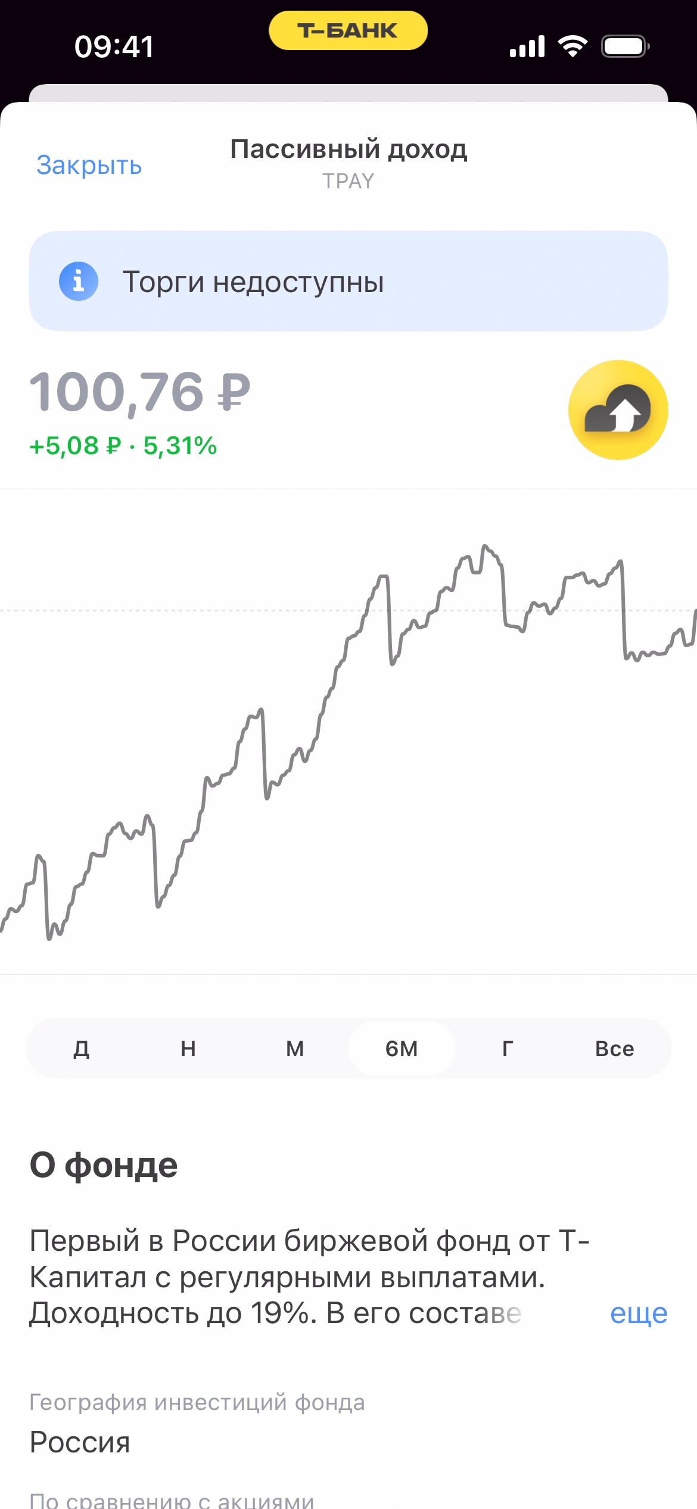
Task: Select the М (month) chart period
Action: pyautogui.click(x=295, y=1048)
